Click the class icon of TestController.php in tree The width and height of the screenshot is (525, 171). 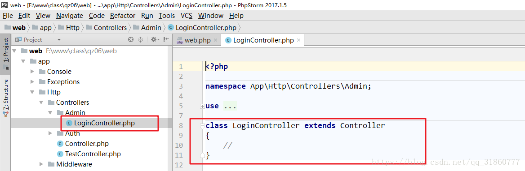pos(60,154)
